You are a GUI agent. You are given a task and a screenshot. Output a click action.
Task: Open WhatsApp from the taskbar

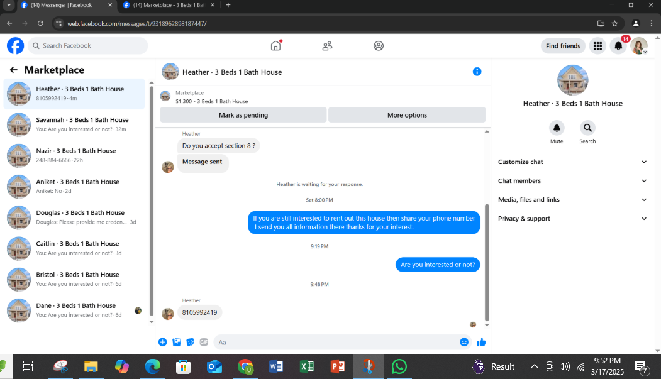coord(399,366)
